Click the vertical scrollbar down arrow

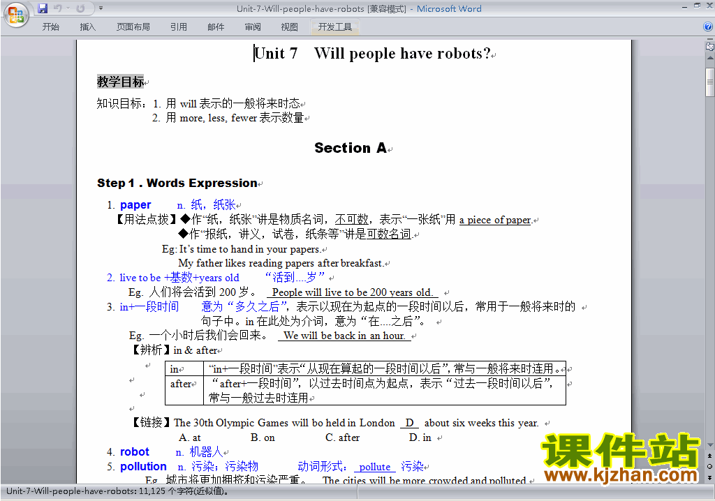tap(710, 444)
